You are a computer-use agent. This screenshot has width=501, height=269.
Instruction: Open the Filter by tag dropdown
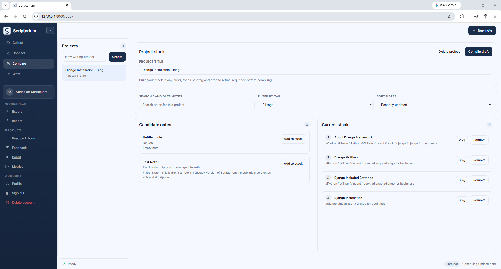point(316,105)
